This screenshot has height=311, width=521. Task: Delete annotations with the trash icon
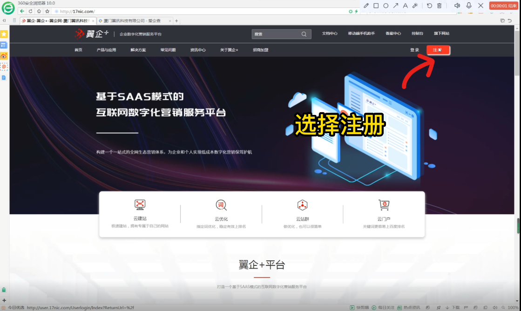[439, 6]
